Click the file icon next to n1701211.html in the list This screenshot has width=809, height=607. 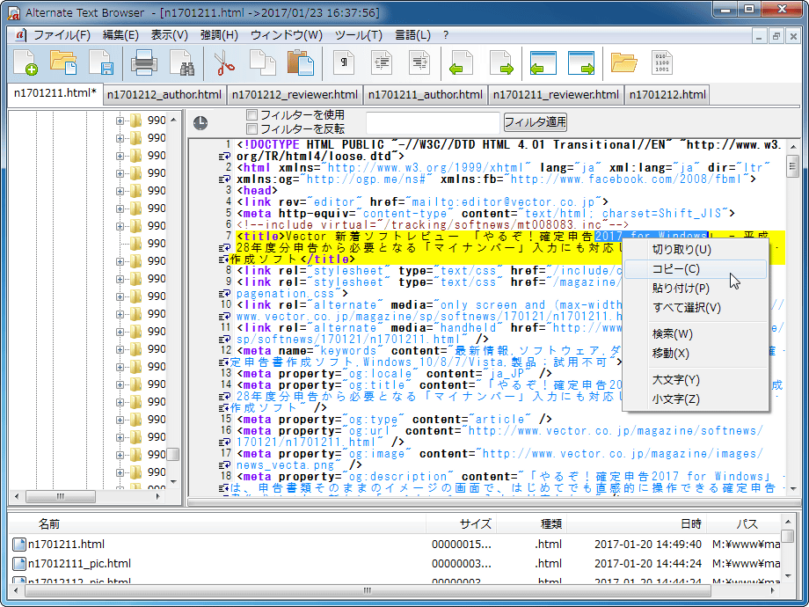[x=19, y=544]
